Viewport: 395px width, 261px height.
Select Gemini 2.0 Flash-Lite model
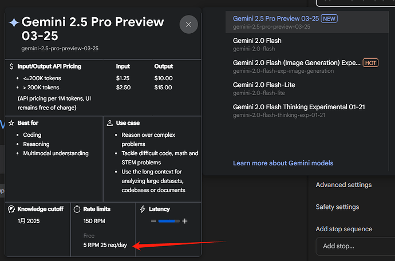coord(307,88)
